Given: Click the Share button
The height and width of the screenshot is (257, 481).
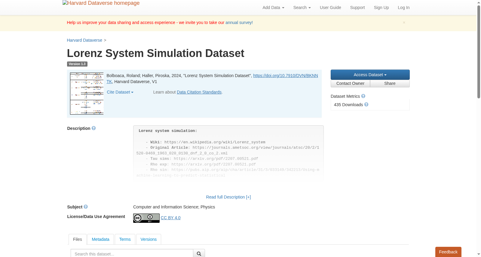Looking at the screenshot, I should 390,83.
